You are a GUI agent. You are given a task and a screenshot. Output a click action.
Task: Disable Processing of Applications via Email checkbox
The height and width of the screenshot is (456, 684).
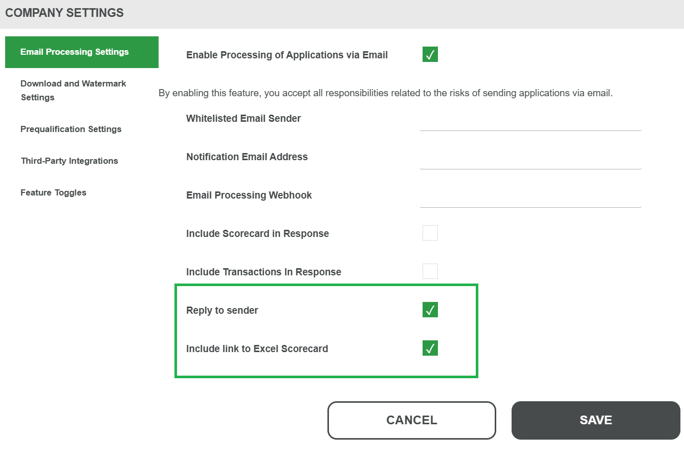click(430, 55)
